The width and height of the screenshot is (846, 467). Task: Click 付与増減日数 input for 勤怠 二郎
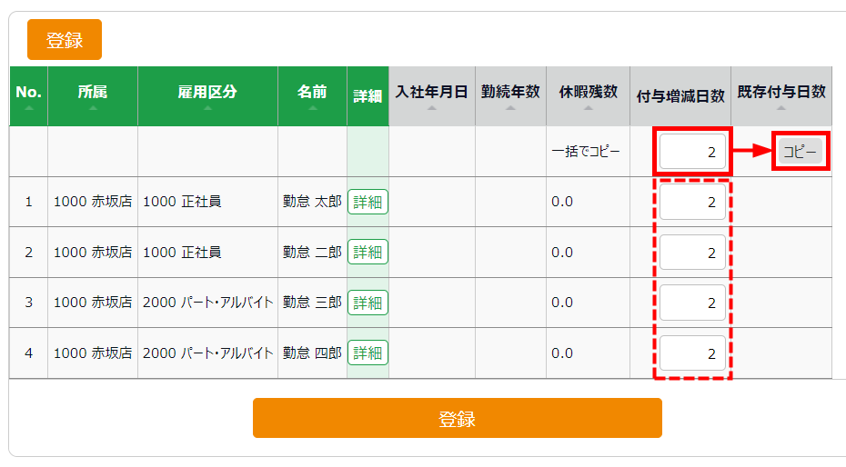click(x=692, y=252)
